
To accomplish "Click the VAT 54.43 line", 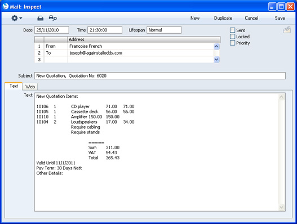I will coord(103,153).
